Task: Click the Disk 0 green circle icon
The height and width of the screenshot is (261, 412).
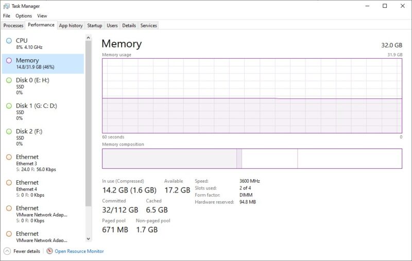Action: click(9, 80)
